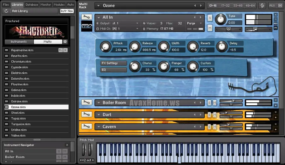Open Fractured library gear settings
This screenshot has height=165, width=285.
point(65,42)
